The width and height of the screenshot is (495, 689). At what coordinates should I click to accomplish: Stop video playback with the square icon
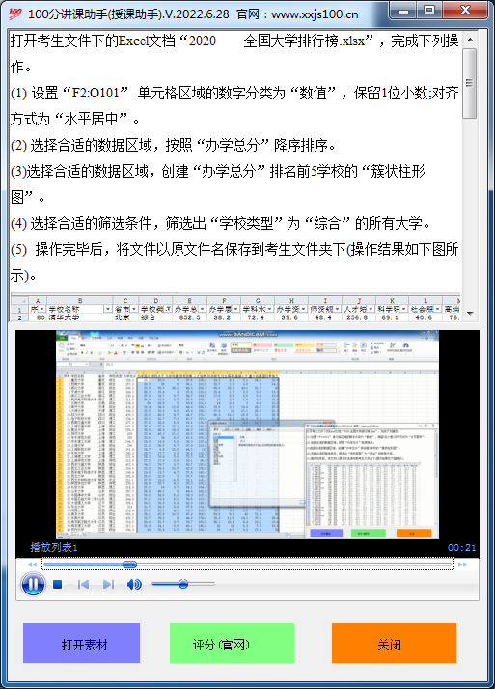(x=57, y=584)
